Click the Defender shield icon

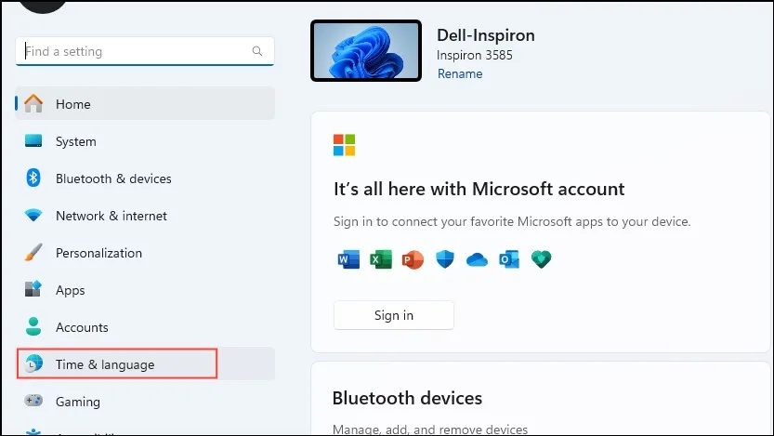[445, 259]
